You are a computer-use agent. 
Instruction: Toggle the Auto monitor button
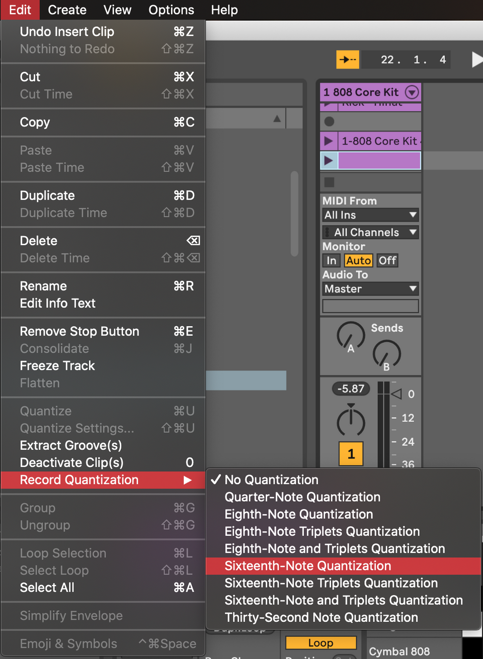coord(359,260)
